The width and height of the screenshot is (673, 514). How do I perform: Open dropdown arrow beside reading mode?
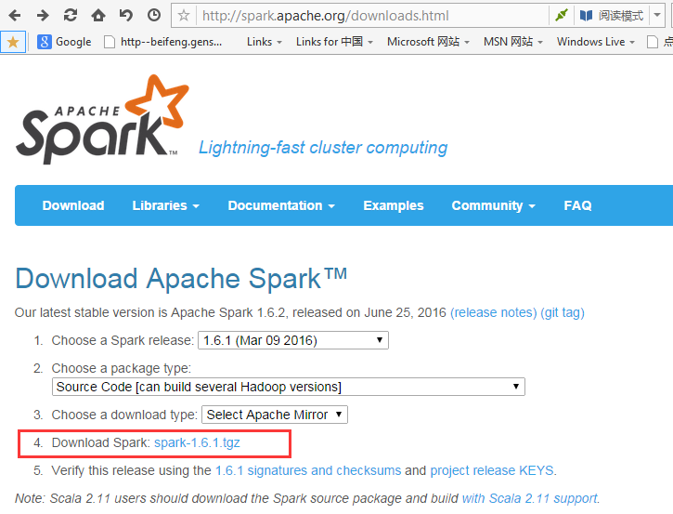657,16
